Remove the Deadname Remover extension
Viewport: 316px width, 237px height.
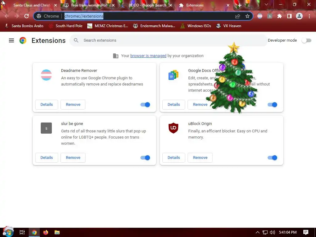(73, 105)
